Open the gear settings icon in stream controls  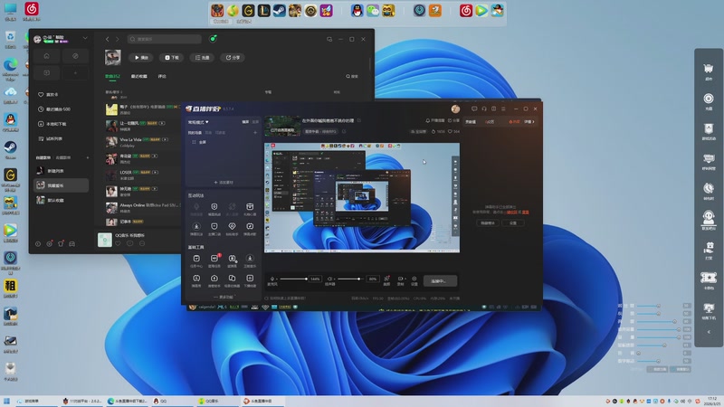click(x=414, y=280)
